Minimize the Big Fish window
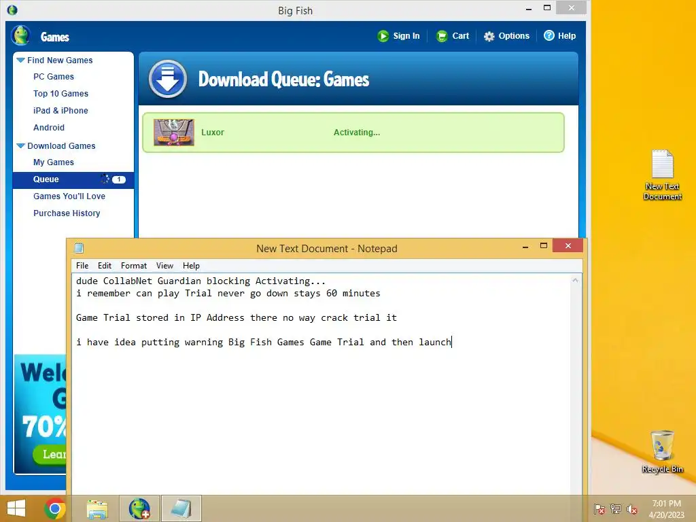 coord(529,8)
